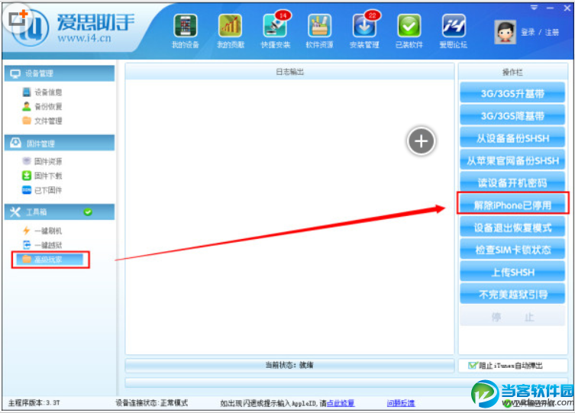Click the 从苹果官网备份SHSH button
This screenshot has height=413, width=575.
pyautogui.click(x=512, y=160)
